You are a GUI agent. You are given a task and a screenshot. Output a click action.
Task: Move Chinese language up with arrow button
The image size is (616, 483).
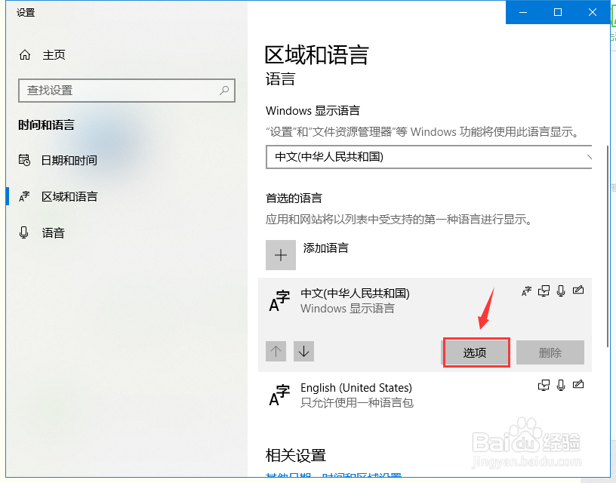[x=276, y=352]
